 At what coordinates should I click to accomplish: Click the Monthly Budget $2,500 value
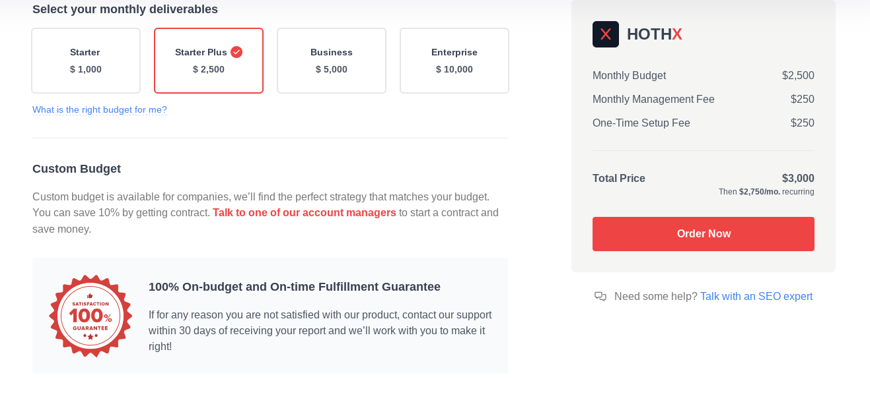pos(798,76)
